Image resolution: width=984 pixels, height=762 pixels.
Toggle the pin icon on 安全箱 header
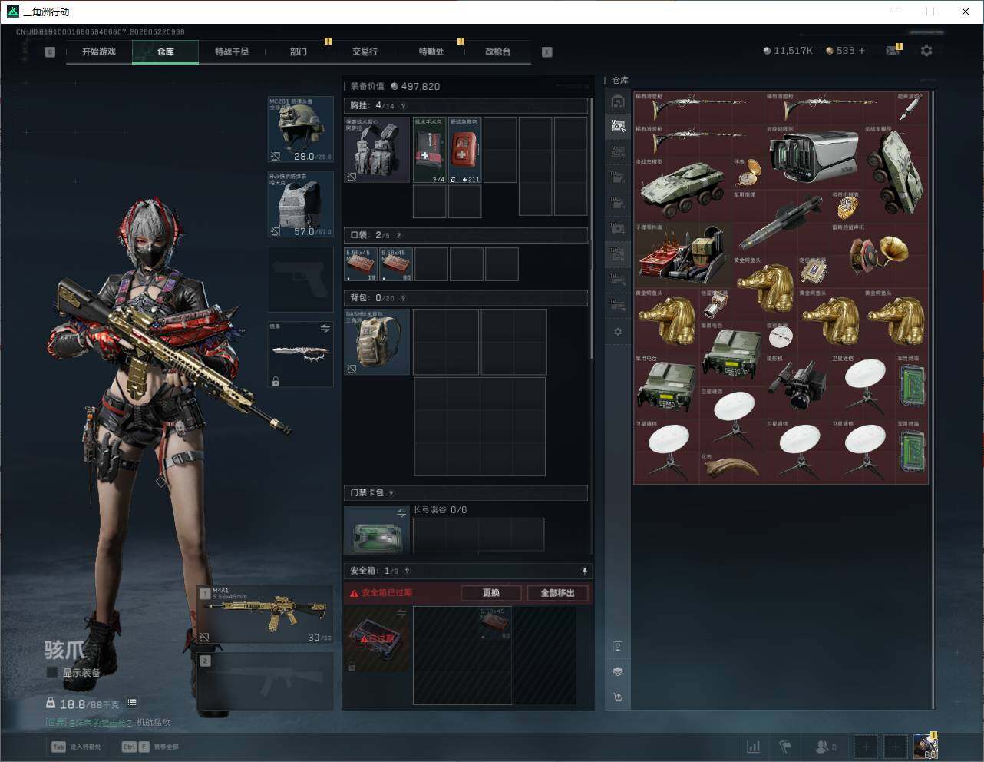coord(584,571)
